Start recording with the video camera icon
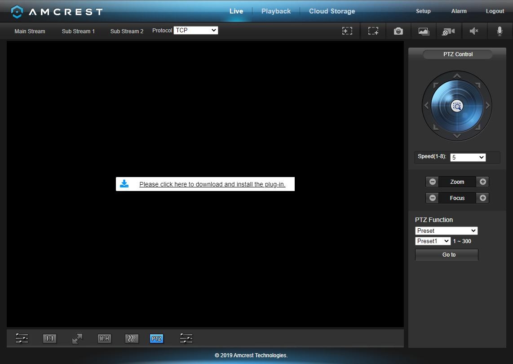The width and height of the screenshot is (513, 364). 448,31
